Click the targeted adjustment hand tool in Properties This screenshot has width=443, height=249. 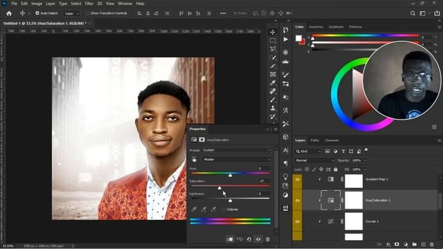coord(194,160)
